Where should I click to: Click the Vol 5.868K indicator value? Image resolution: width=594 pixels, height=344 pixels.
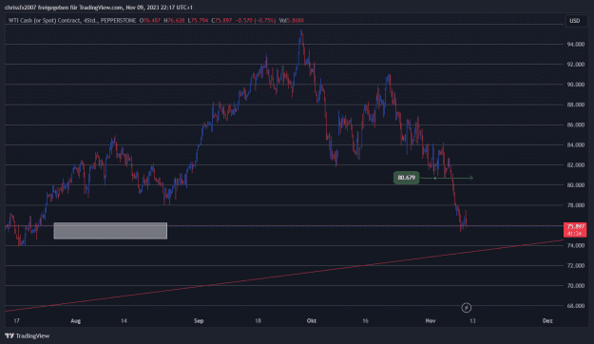[x=292, y=21]
